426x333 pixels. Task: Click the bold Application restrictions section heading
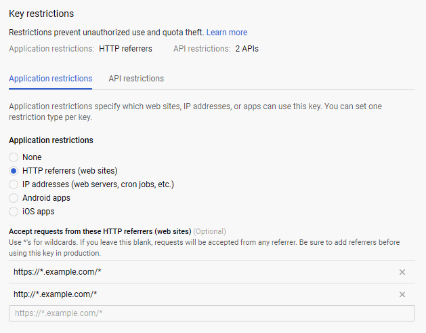pos(51,140)
